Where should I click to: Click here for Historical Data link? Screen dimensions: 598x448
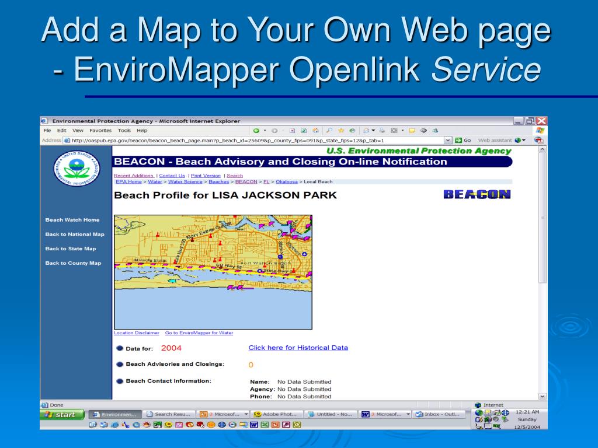pos(298,348)
